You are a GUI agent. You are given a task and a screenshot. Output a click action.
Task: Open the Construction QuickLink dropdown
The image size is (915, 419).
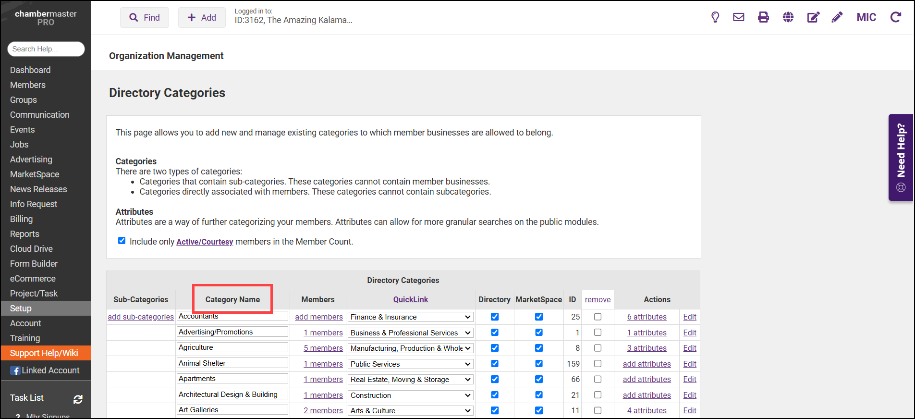410,395
